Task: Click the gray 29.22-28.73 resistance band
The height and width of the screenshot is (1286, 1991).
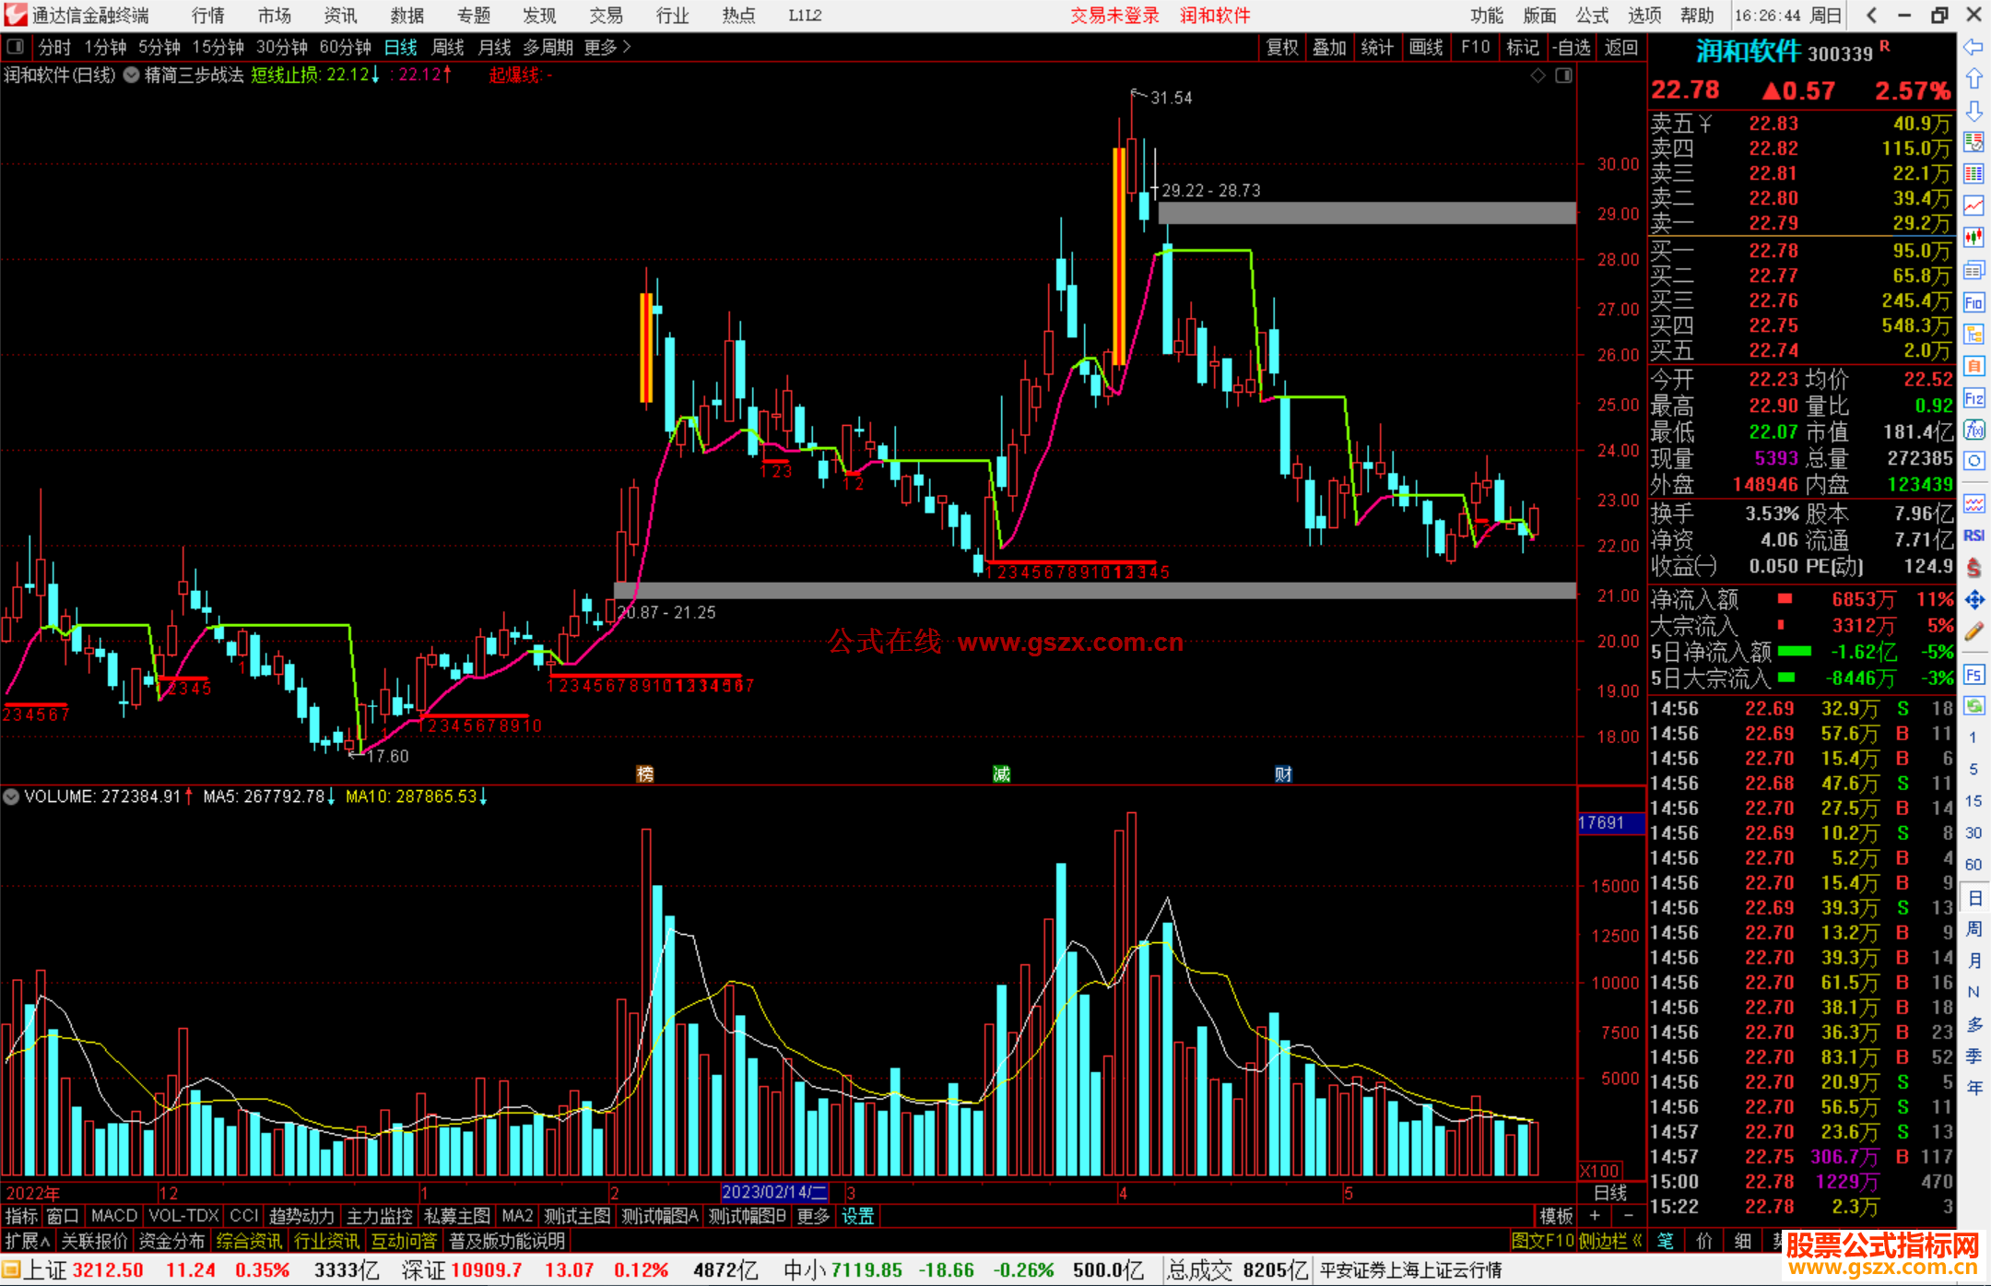Action: tap(1366, 213)
